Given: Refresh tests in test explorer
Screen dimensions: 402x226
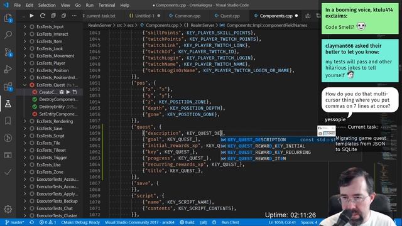Looking at the screenshot, I should (x=43, y=16).
